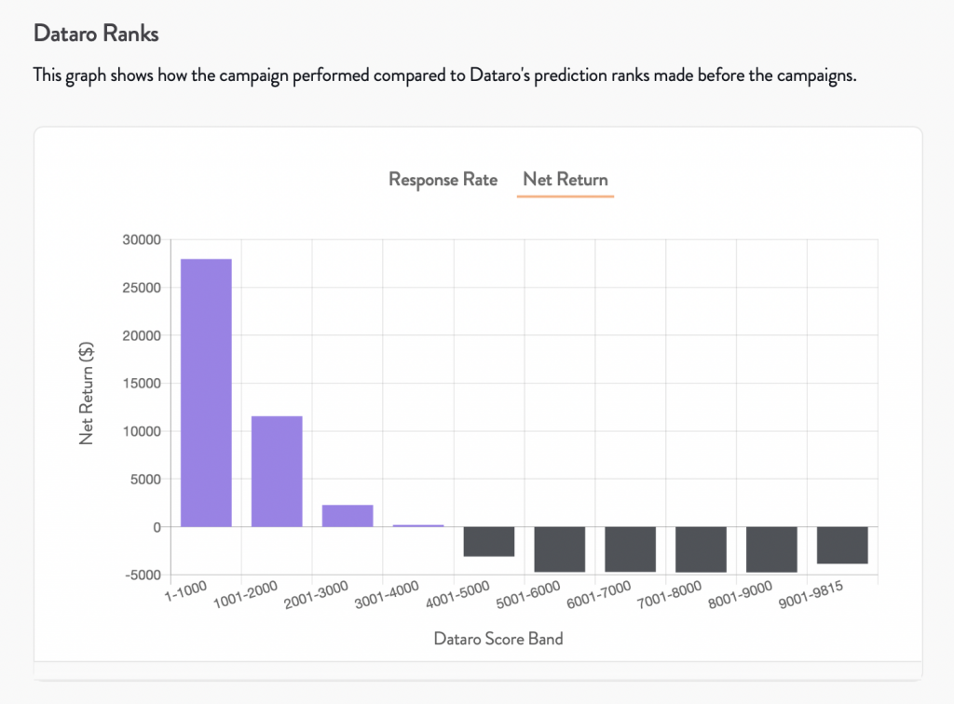Select the Net Return tab
The image size is (954, 704).
565,180
